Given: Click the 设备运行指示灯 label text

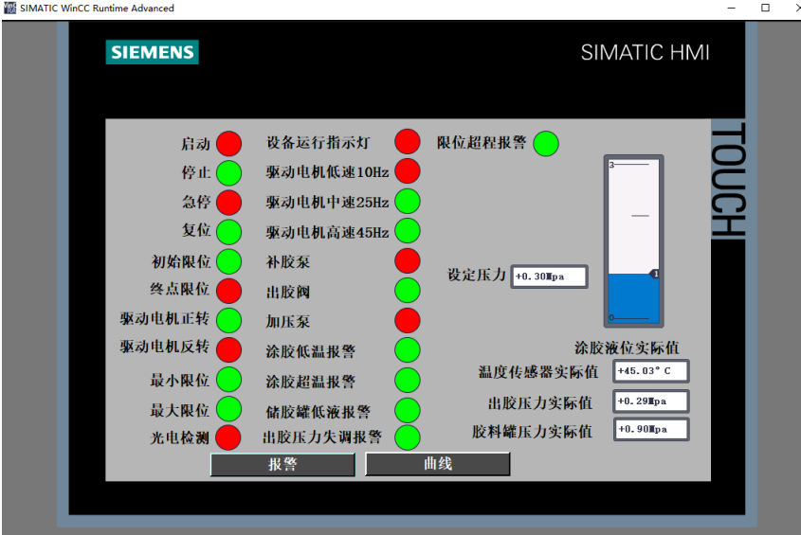Looking at the screenshot, I should pyautogui.click(x=319, y=142).
